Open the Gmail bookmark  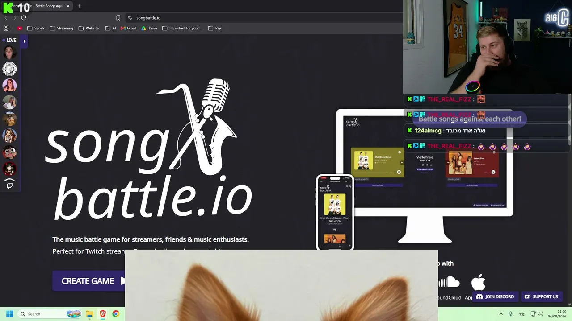(128, 28)
